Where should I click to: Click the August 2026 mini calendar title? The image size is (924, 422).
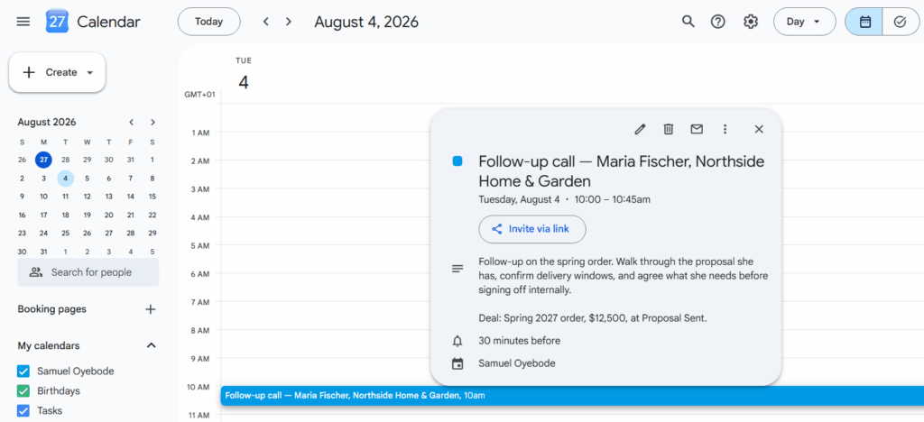coord(47,123)
